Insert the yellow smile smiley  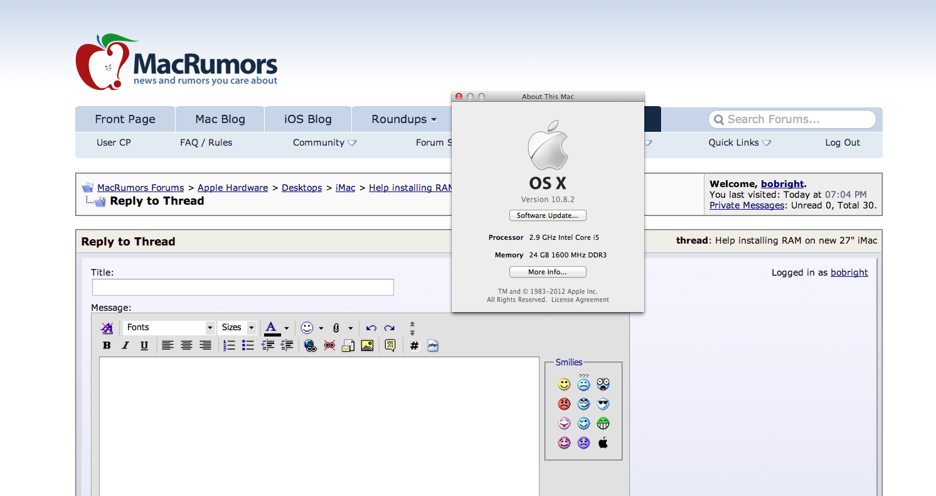[x=564, y=384]
